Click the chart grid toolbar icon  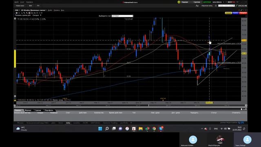(16, 13)
